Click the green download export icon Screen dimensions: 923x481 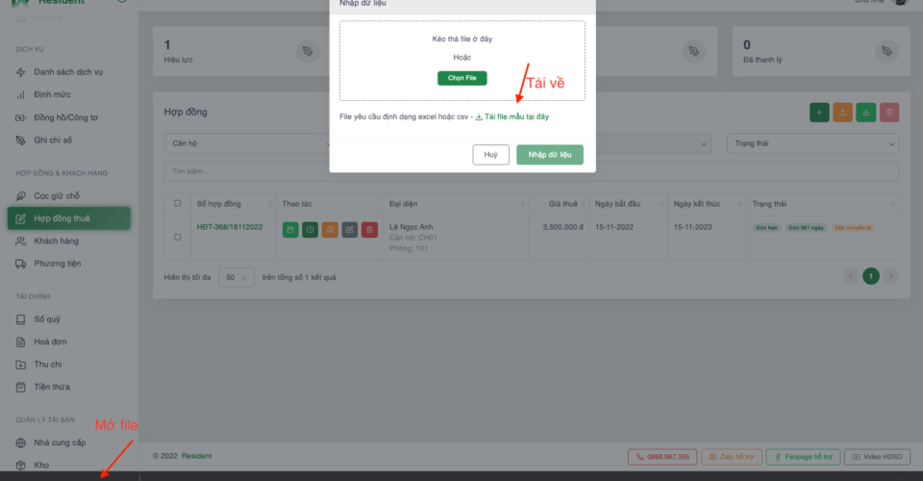(x=866, y=113)
